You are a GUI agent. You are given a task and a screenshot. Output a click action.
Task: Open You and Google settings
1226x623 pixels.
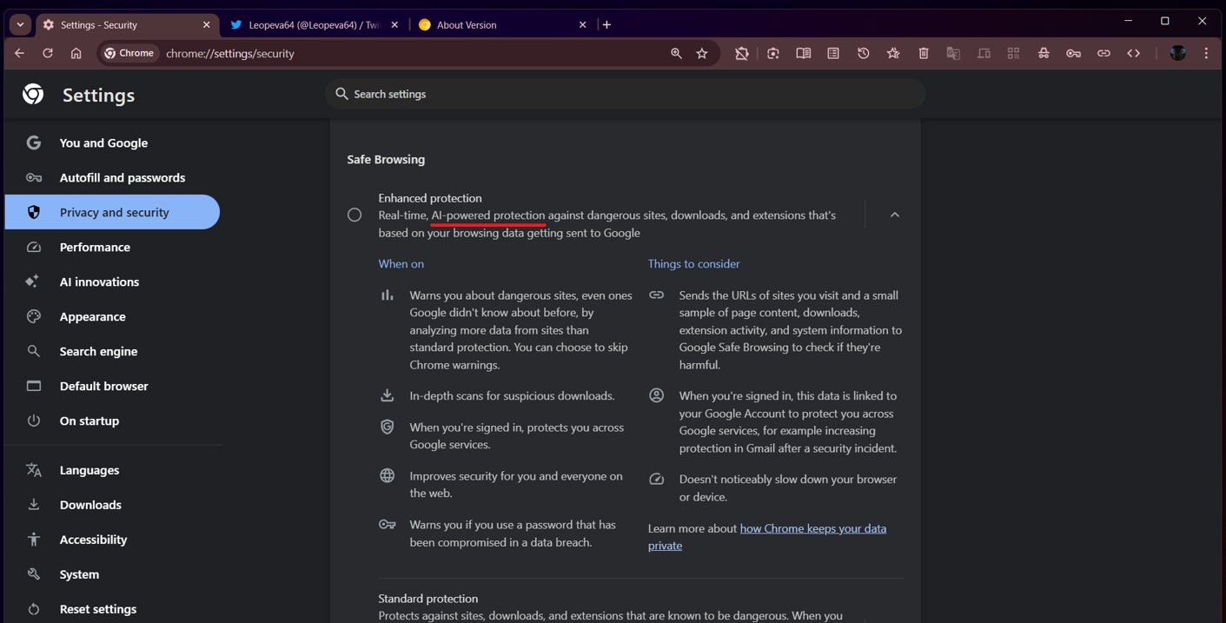[x=112, y=142]
